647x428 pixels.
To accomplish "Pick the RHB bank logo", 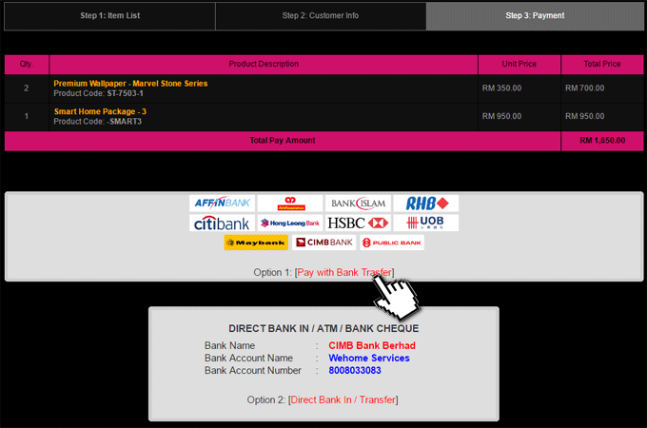I will coord(425,204).
